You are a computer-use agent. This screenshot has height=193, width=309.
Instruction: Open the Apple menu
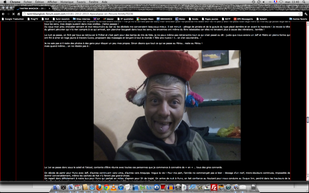(5, 2)
